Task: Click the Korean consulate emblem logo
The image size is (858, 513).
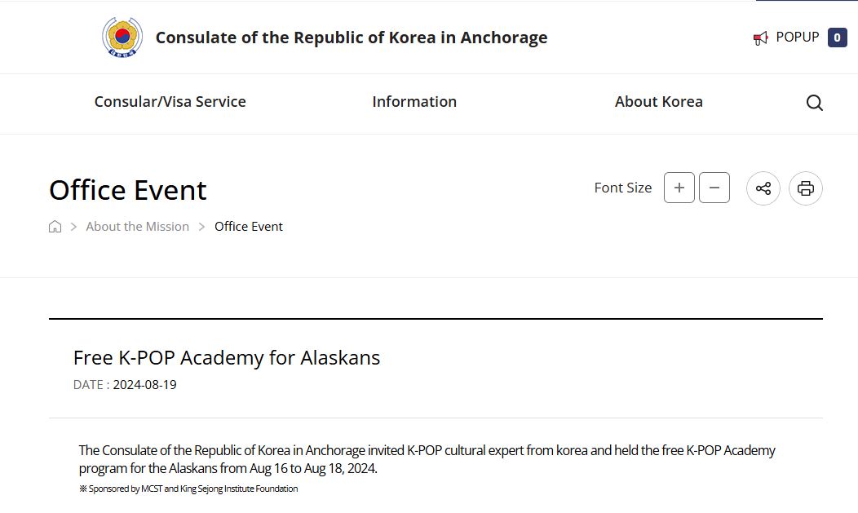Action: pyautogui.click(x=122, y=38)
